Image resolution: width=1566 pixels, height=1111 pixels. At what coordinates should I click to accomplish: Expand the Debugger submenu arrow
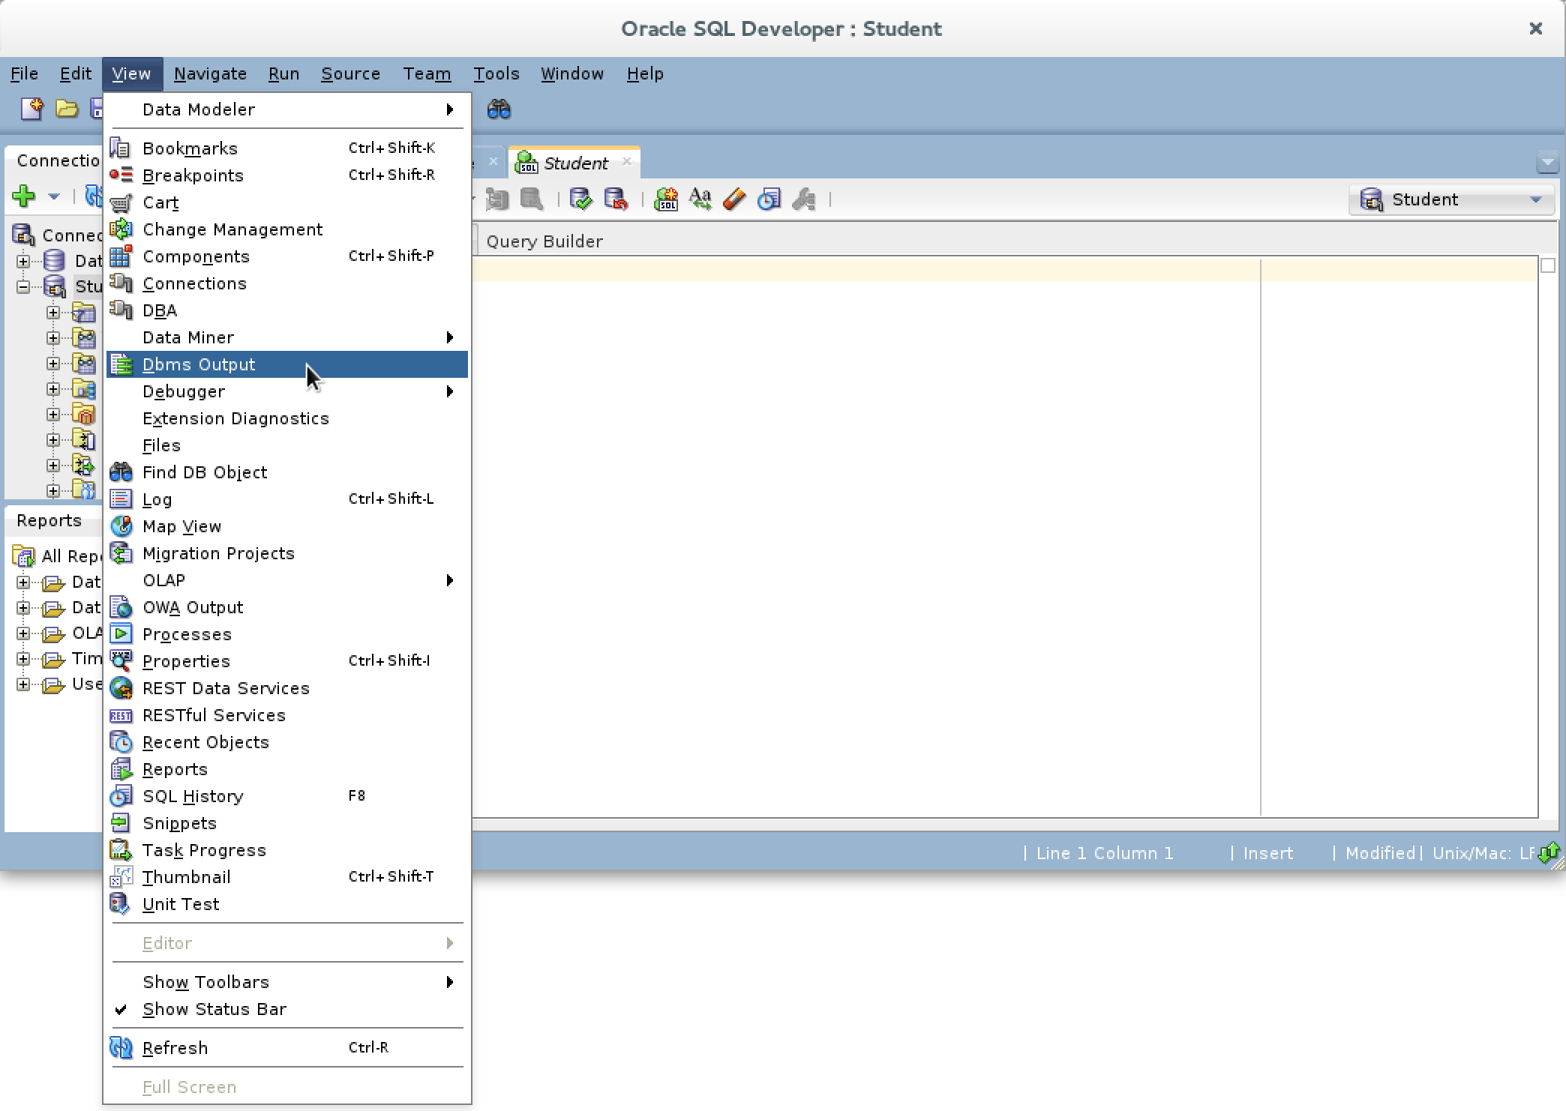(x=451, y=391)
